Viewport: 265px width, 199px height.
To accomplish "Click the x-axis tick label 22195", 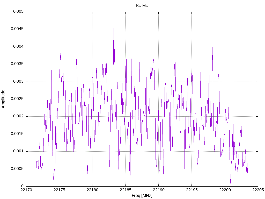I will click(192, 190).
